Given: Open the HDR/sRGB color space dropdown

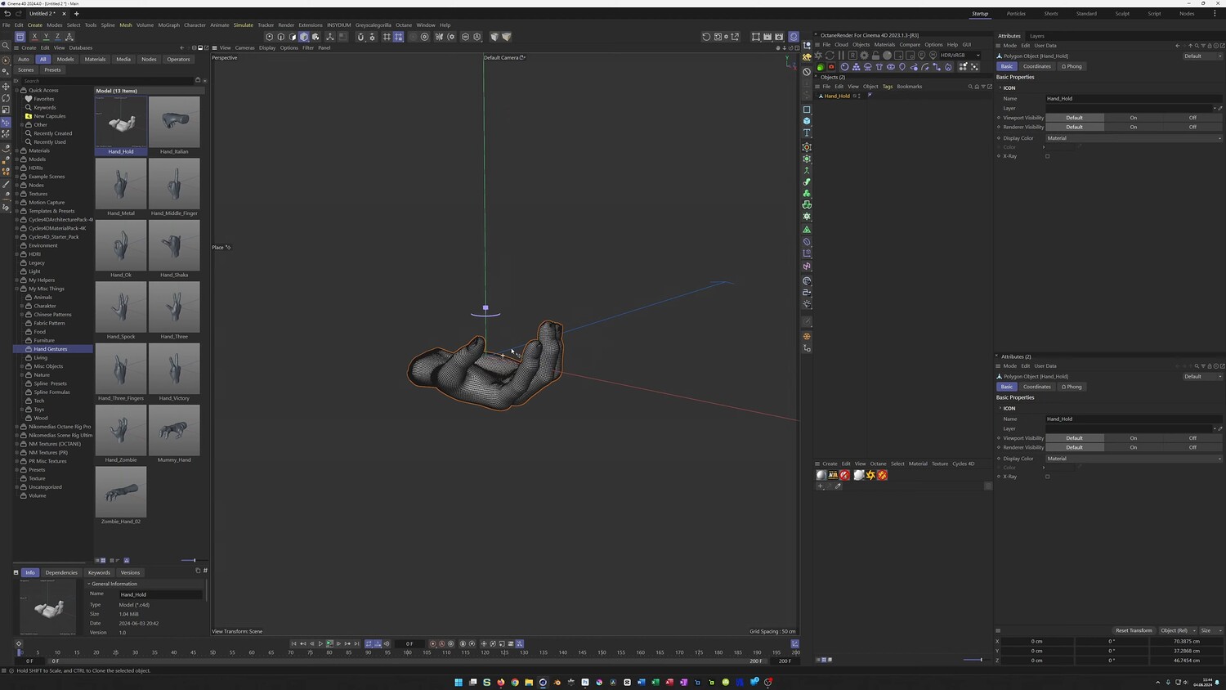Looking at the screenshot, I should click(x=960, y=56).
